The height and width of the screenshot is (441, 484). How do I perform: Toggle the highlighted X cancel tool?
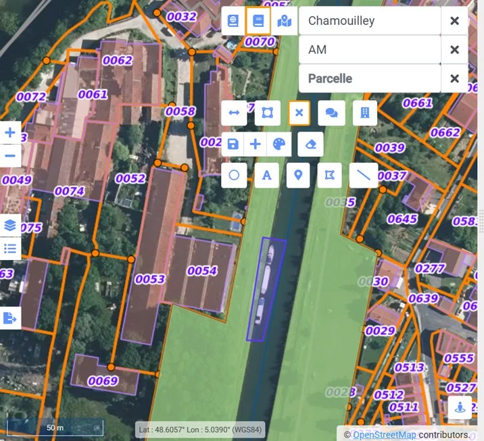click(299, 113)
